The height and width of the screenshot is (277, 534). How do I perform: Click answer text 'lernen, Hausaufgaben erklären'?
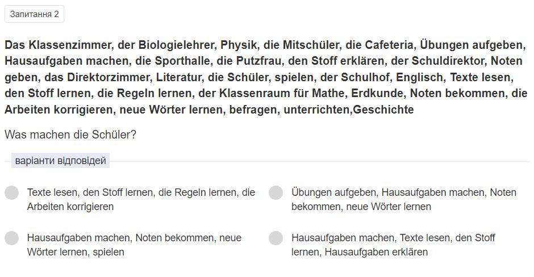[x=360, y=252]
